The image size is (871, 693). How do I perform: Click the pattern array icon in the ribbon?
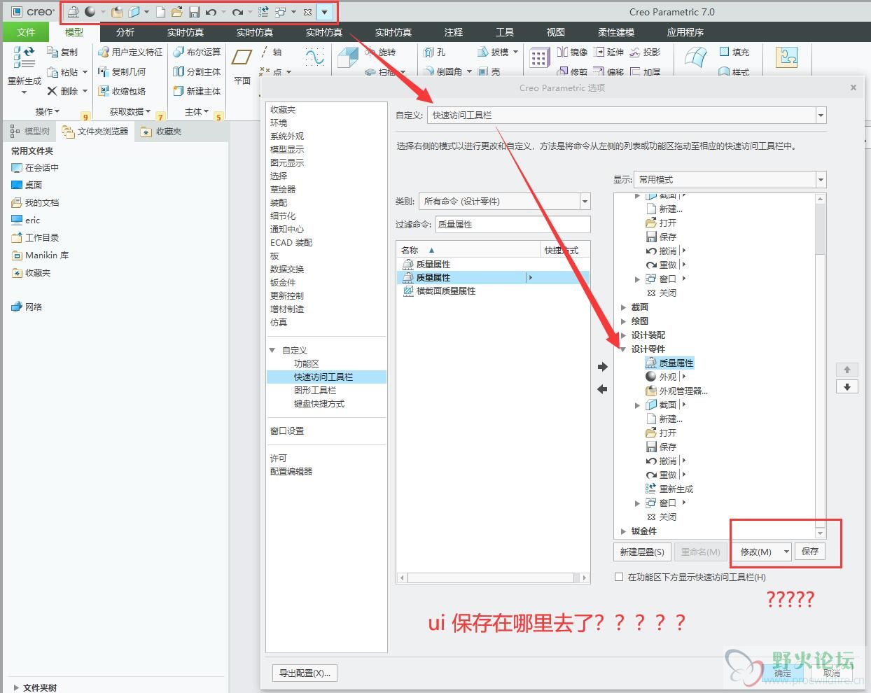coord(539,58)
